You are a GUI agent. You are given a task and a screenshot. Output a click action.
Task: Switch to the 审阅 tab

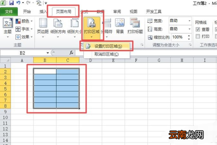(x=117, y=12)
